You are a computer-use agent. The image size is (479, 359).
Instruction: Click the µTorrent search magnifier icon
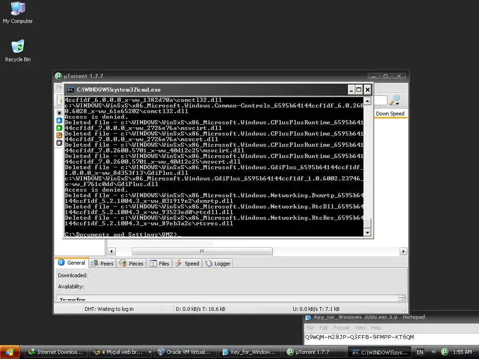click(x=395, y=100)
